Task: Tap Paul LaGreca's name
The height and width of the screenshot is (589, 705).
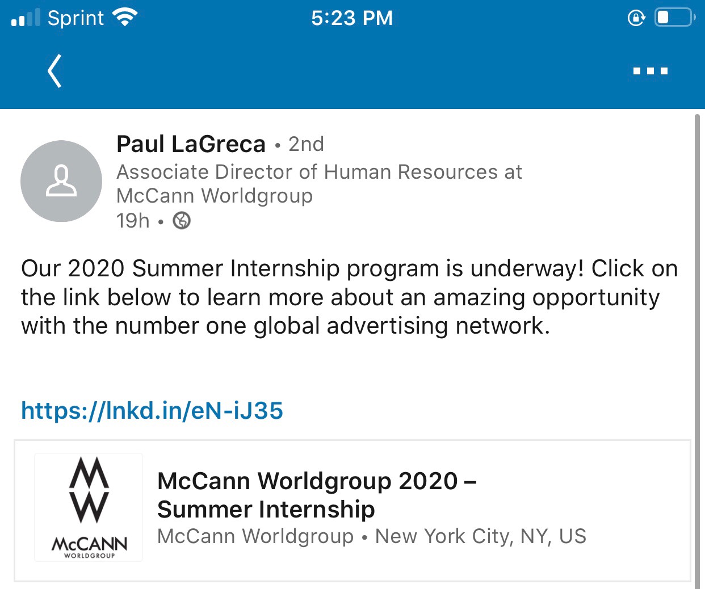Action: (191, 144)
